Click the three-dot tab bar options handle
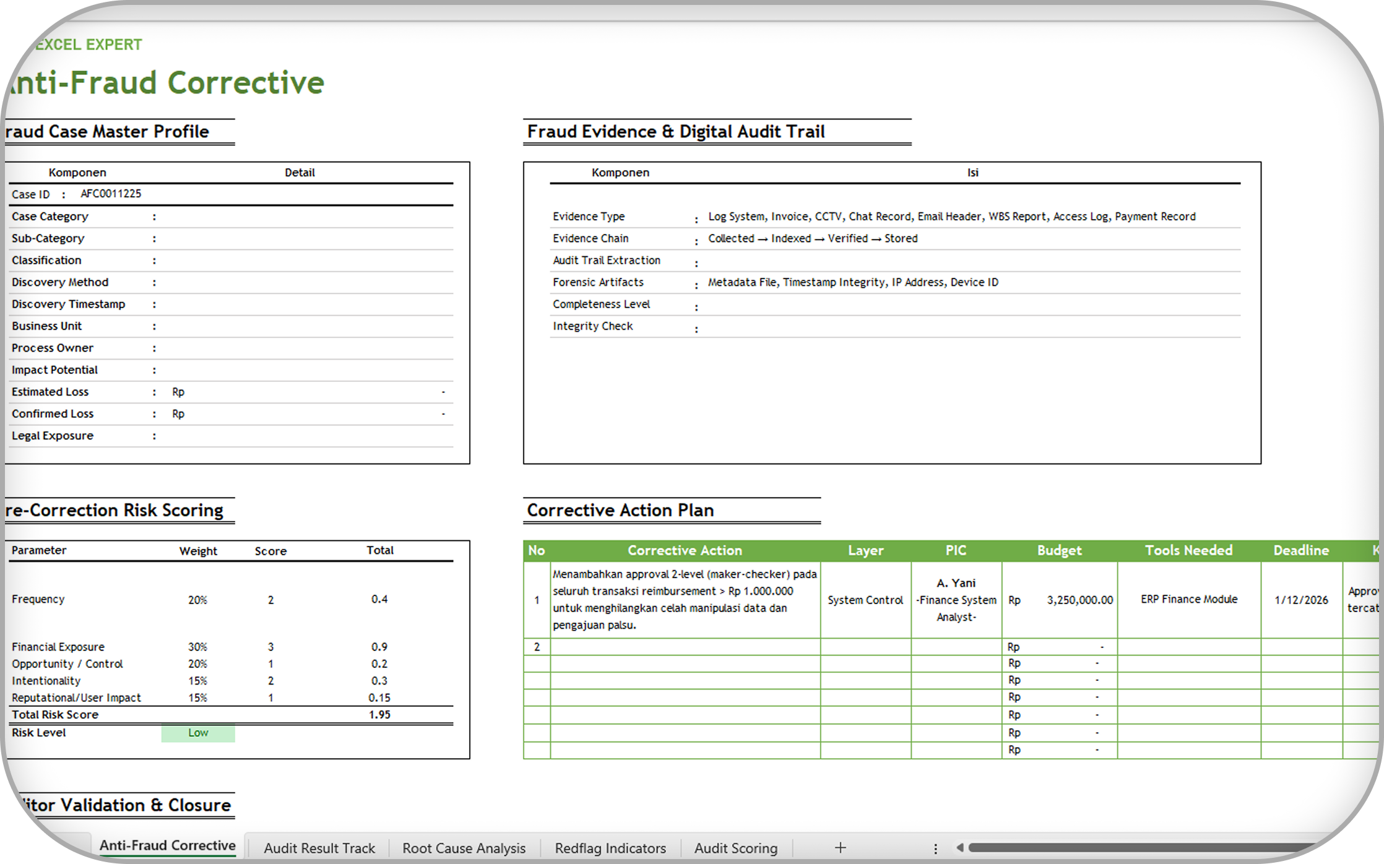The image size is (1384, 864). coord(935,849)
